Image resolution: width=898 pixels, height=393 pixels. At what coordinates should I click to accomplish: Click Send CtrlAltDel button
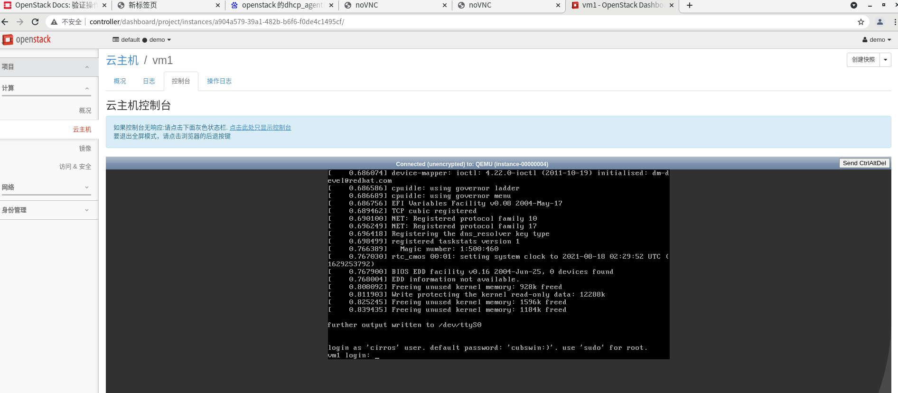tap(864, 163)
